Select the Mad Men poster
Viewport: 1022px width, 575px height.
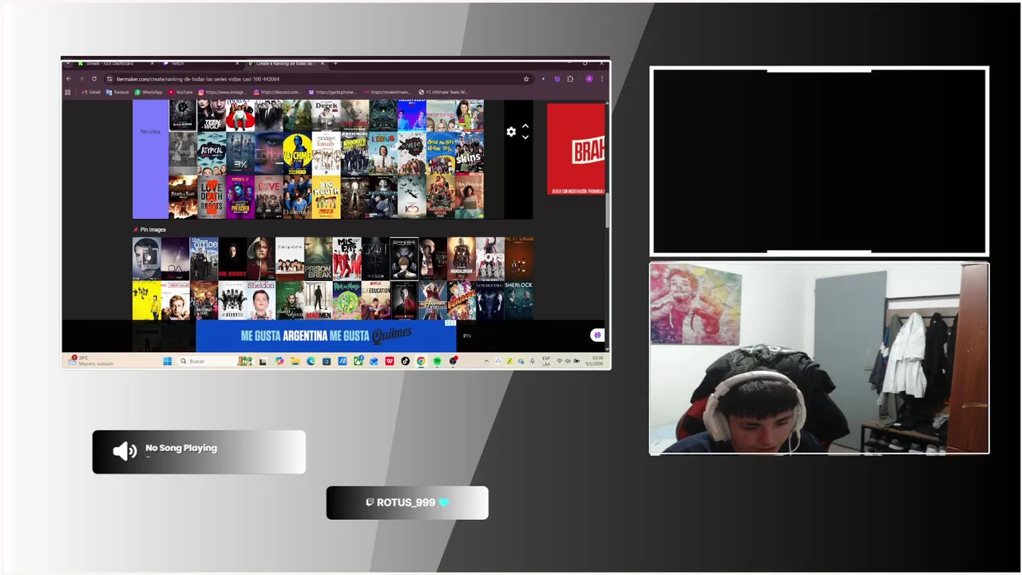(318, 300)
